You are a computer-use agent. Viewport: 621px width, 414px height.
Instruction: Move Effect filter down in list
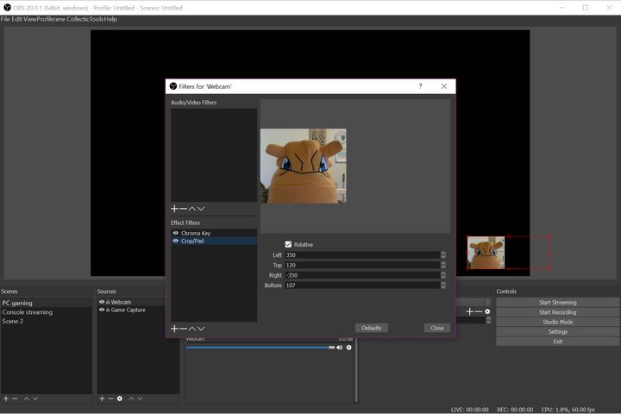click(201, 329)
